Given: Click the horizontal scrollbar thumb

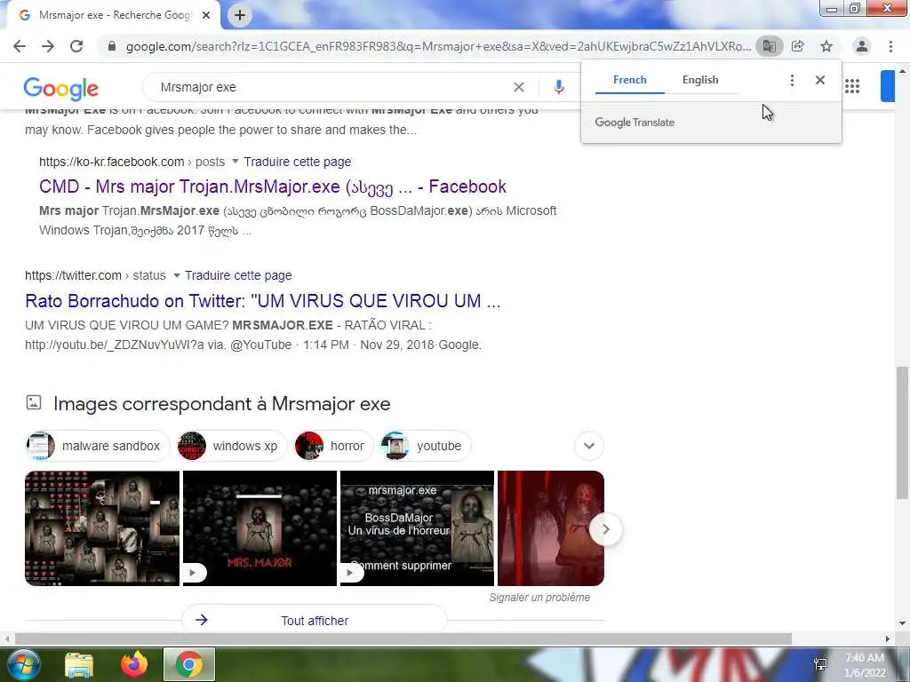Looking at the screenshot, I should pyautogui.click(x=403, y=639).
